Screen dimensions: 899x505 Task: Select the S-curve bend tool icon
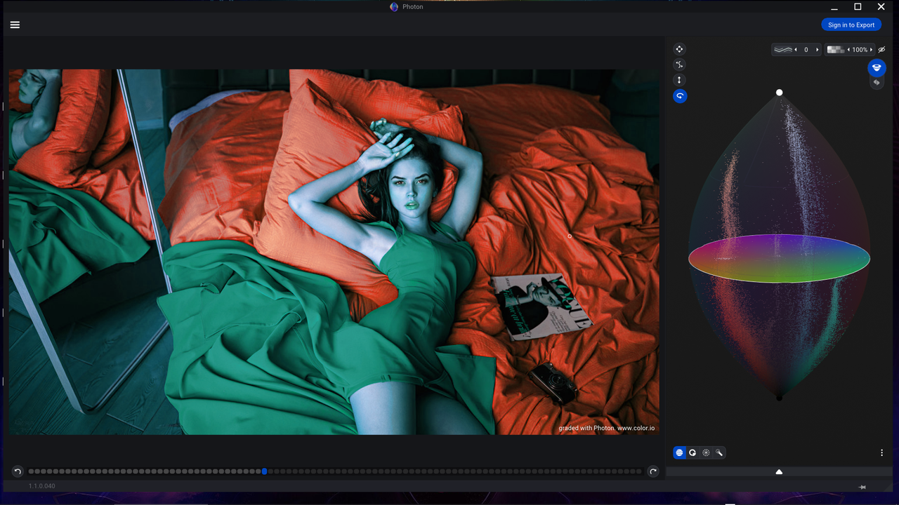[679, 65]
